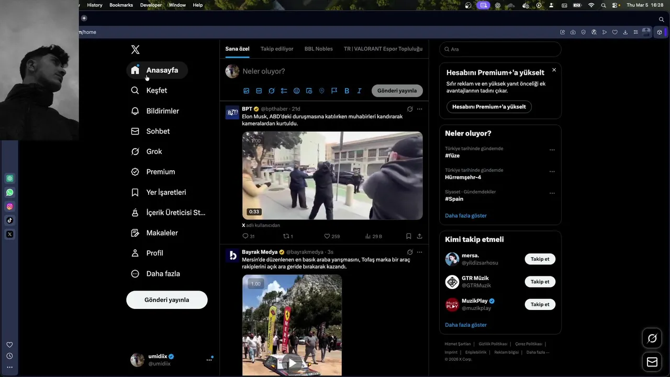This screenshot has height=377, width=670.
Task: Open browser snapshot camera icon
Action: (x=573, y=32)
